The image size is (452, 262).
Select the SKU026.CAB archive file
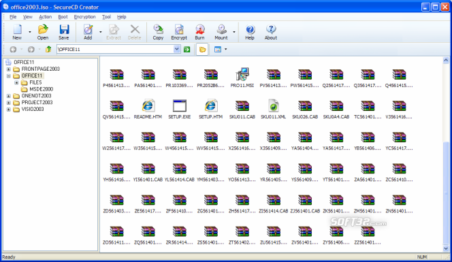305,109
